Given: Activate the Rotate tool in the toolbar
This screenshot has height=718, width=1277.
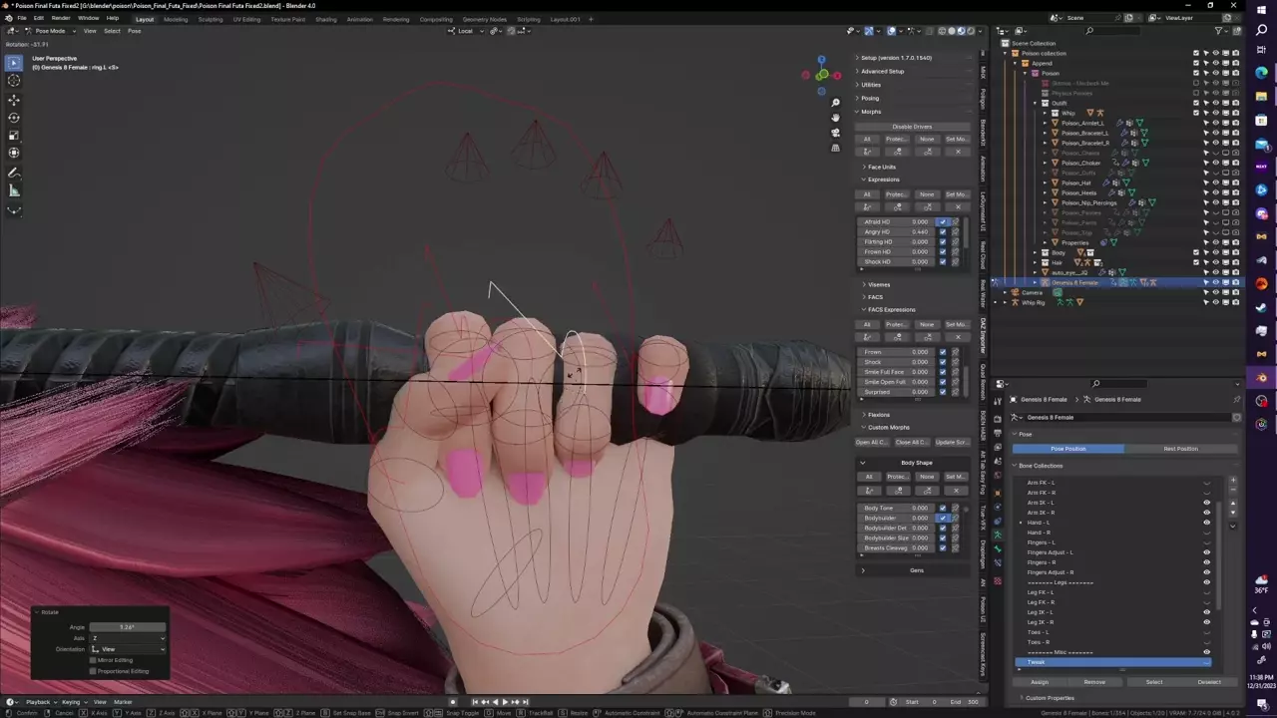Looking at the screenshot, I should point(14,118).
